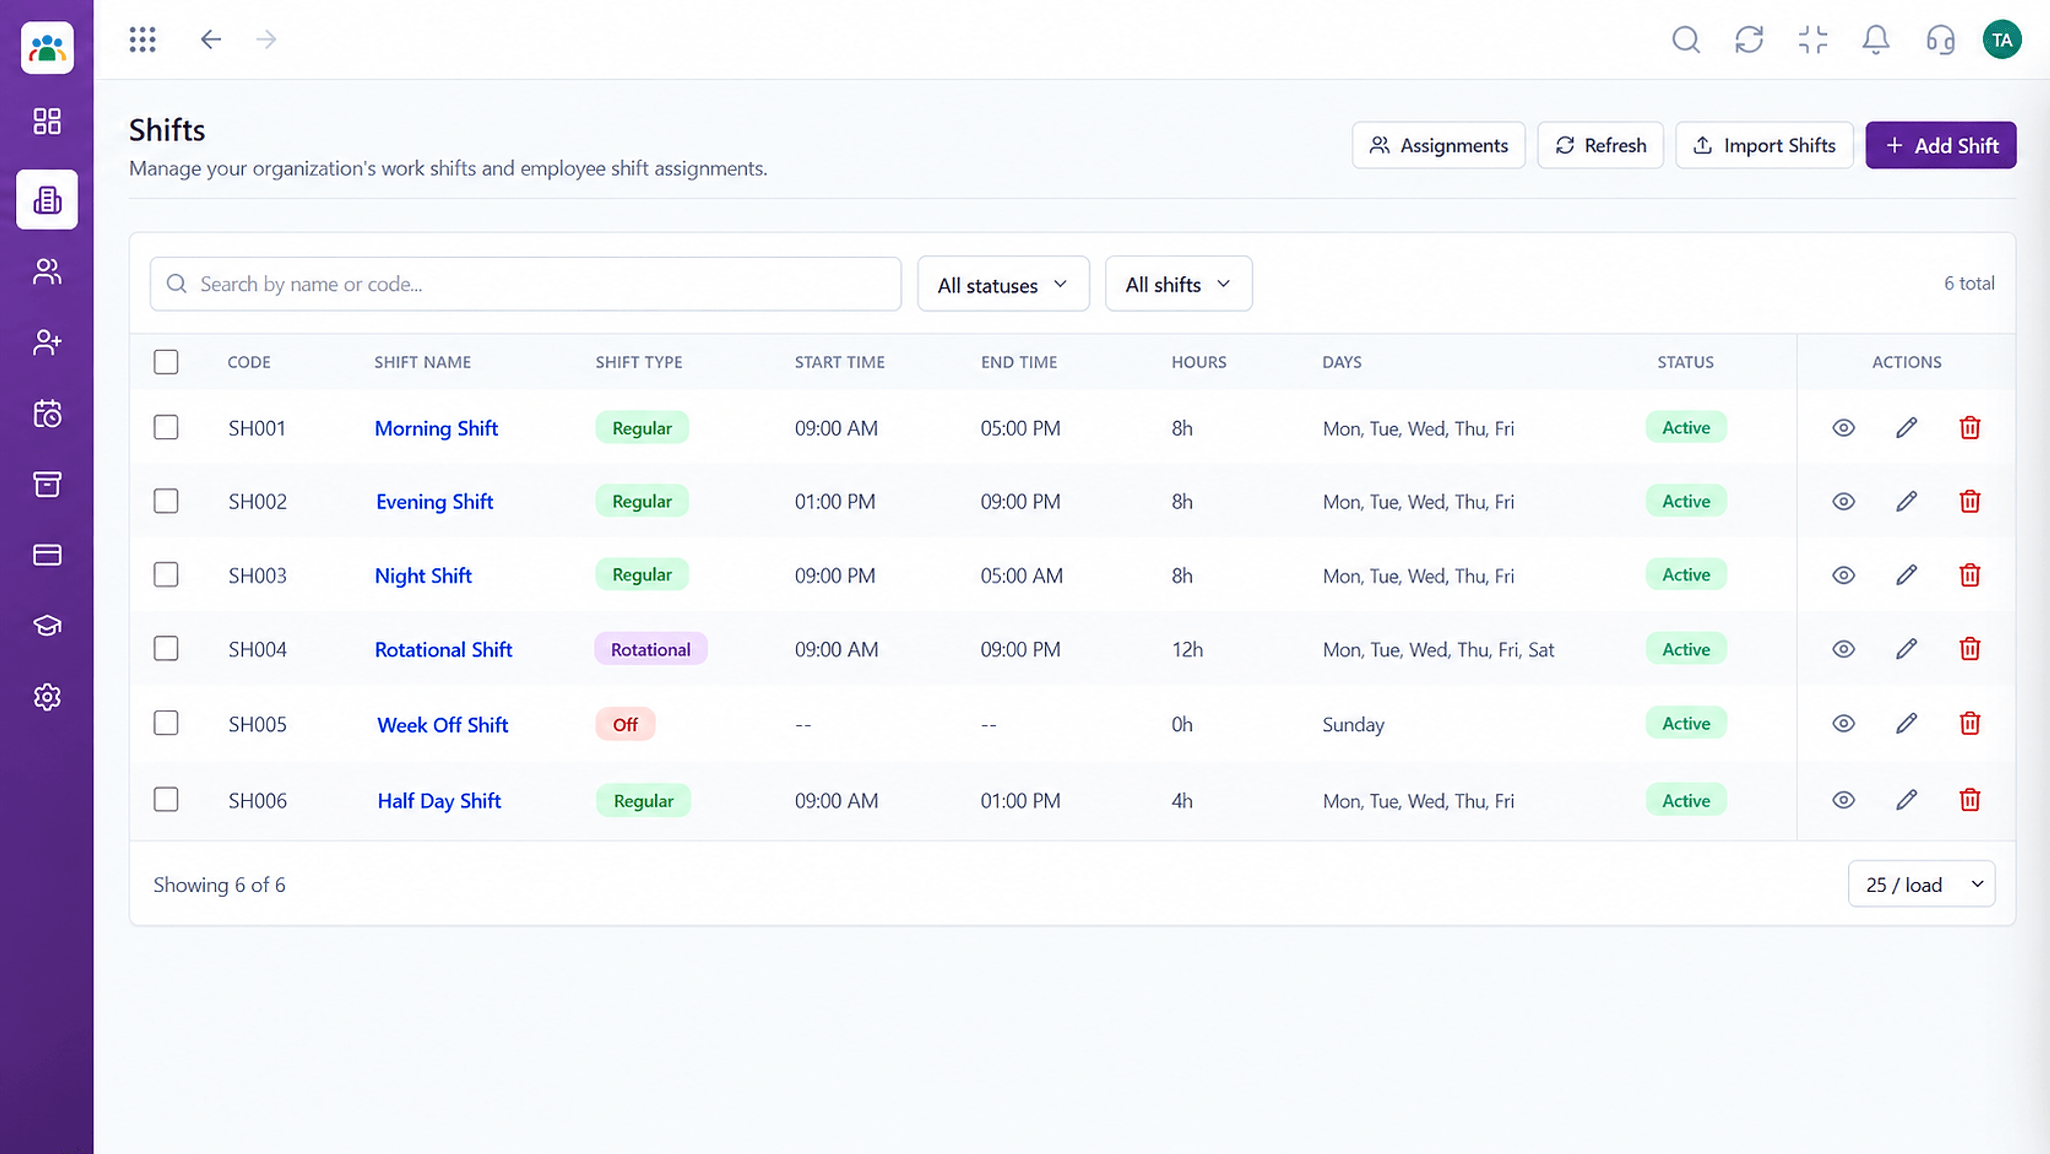Go back with the left arrow
Screen dimensions: 2050x1154
(211, 39)
